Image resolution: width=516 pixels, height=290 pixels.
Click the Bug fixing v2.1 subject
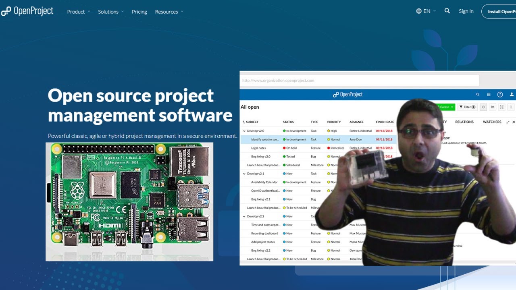click(261, 199)
